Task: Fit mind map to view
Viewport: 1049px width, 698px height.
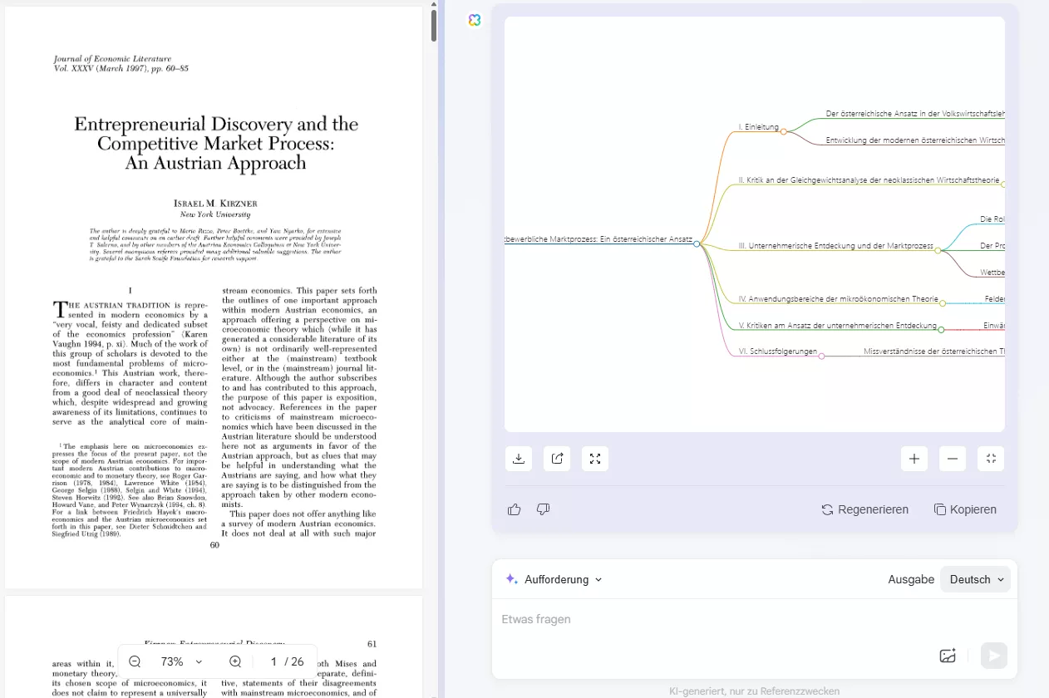Action: (991, 459)
